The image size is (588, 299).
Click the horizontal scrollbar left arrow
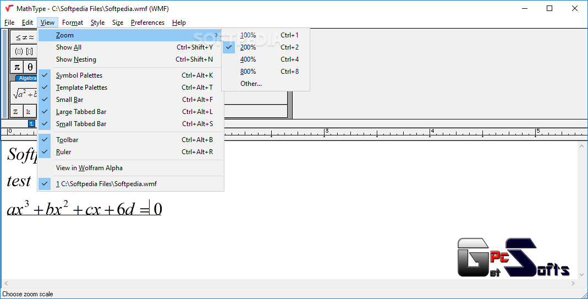[x=6, y=284]
